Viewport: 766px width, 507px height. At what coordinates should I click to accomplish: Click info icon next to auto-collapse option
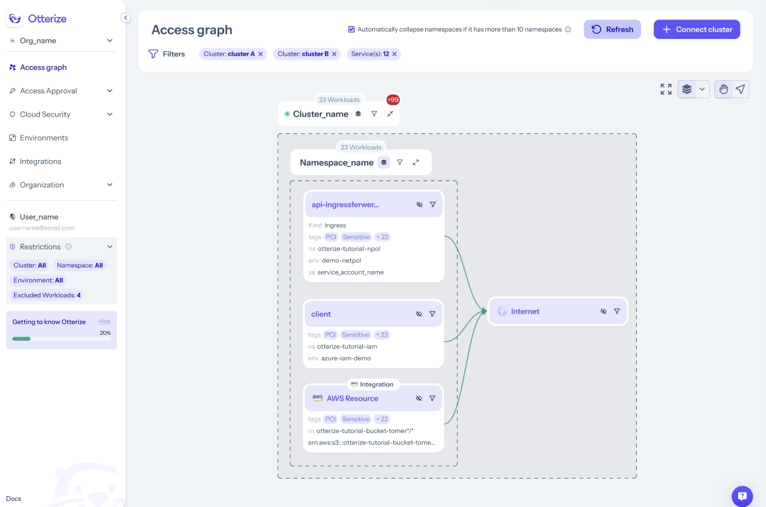[x=568, y=29]
